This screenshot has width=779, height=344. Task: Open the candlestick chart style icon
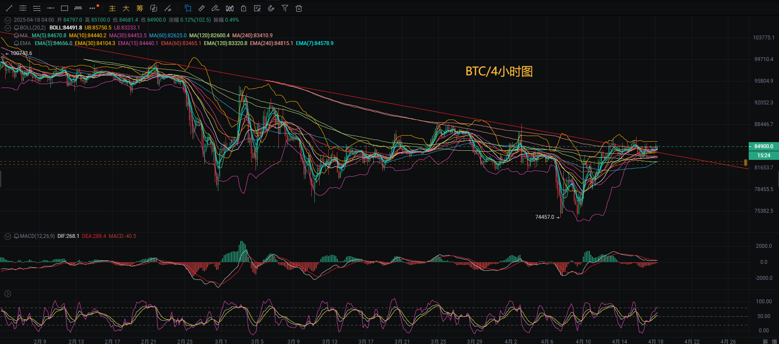click(229, 8)
